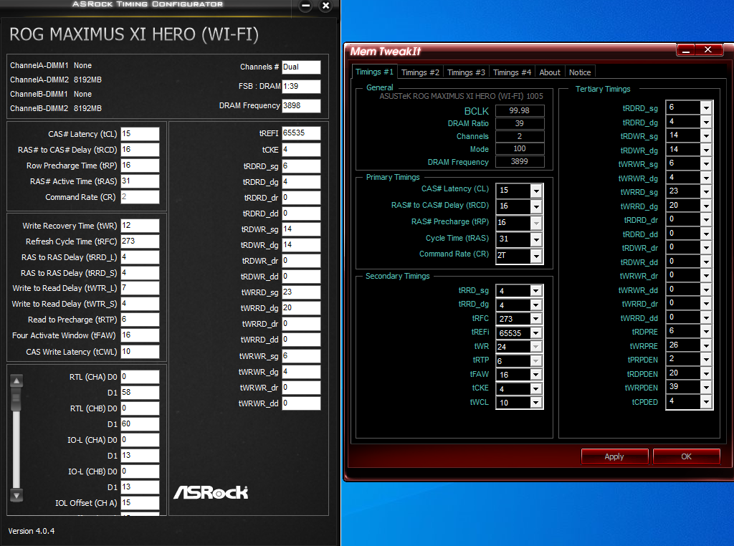Open tertiary tRDRD_sg dropdown in Mem TweakIt

pos(706,107)
